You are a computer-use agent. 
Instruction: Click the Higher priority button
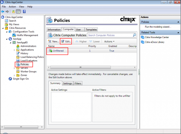point(81,42)
